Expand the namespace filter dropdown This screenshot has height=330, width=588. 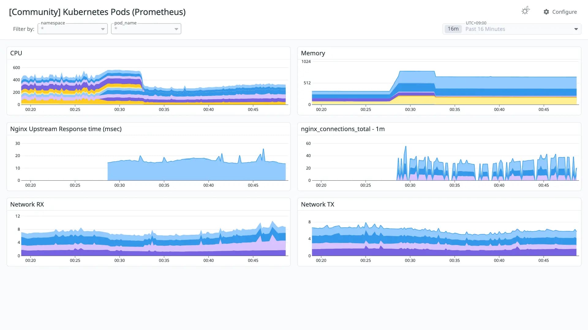pos(73,29)
